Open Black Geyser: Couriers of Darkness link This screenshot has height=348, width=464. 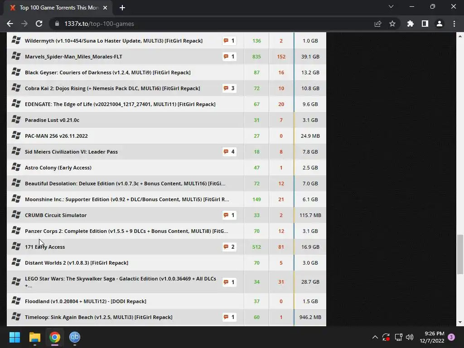pyautogui.click(x=108, y=72)
